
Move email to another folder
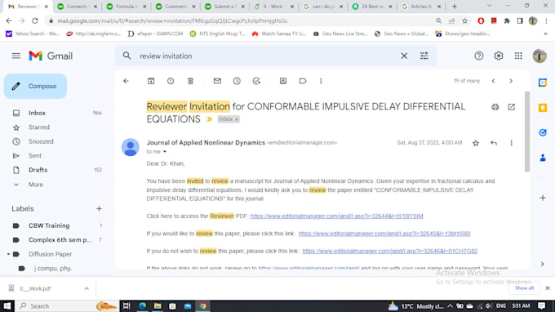pos(283,81)
